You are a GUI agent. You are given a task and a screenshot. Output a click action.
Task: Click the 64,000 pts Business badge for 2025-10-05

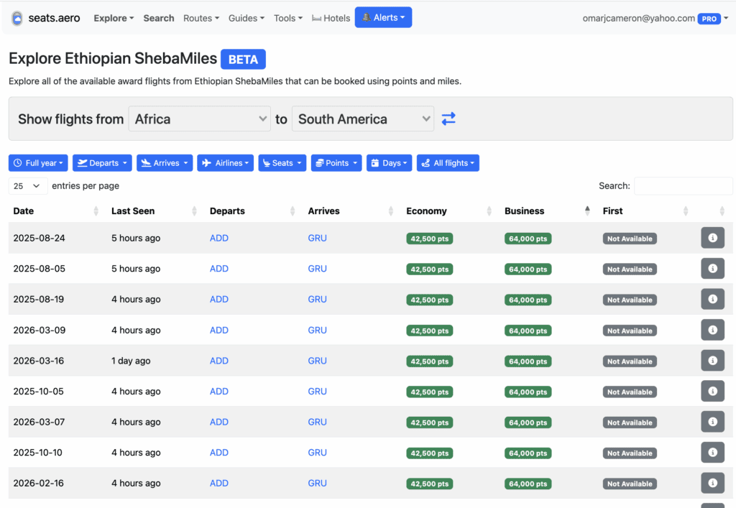528,392
